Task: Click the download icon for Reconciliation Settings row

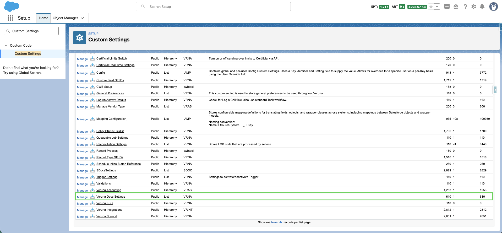Action: 92,144
